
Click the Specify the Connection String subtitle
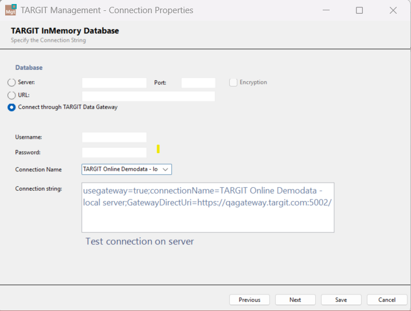48,40
